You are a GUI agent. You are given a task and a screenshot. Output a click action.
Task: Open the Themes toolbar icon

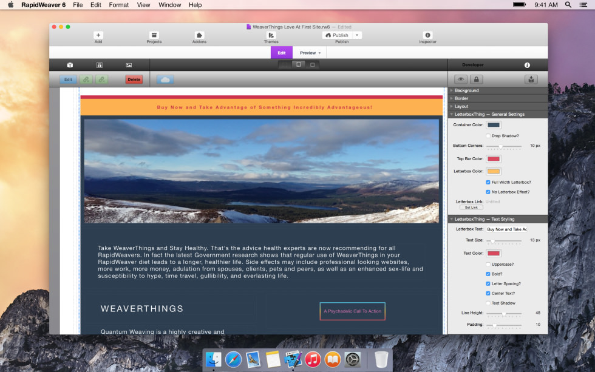(271, 35)
